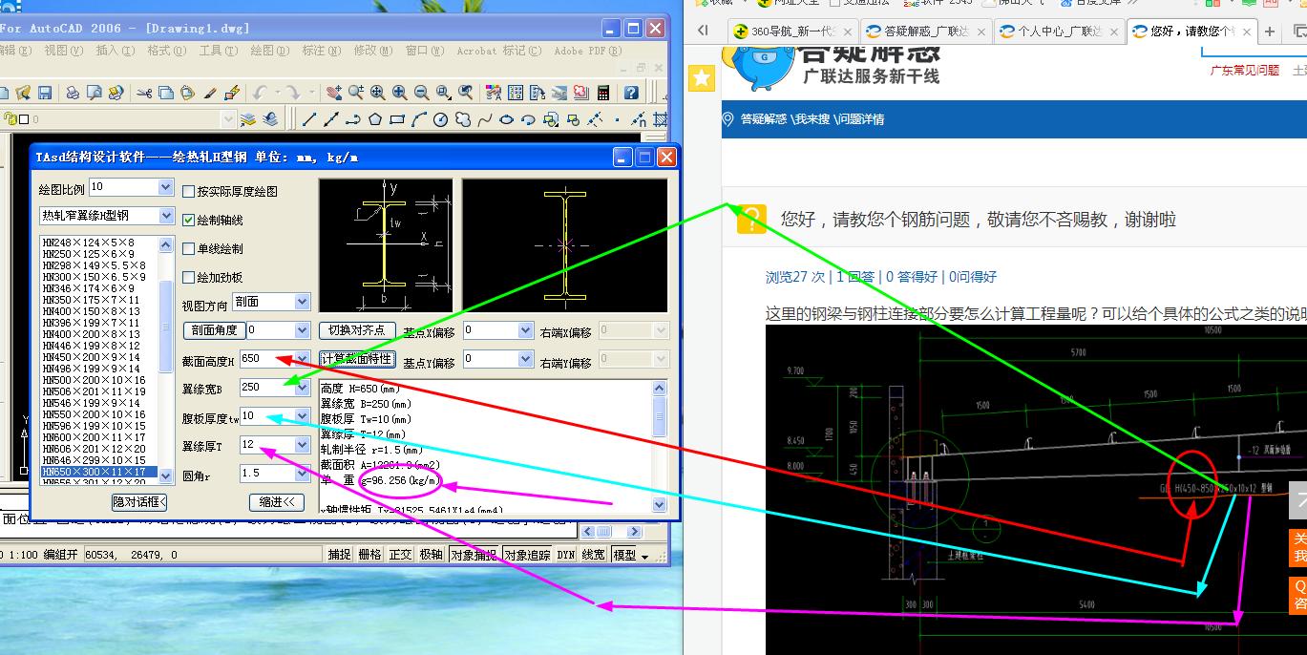Image resolution: width=1307 pixels, height=655 pixels.
Task: Open 插入(I) menu in AutoCAD
Action: 116,51
